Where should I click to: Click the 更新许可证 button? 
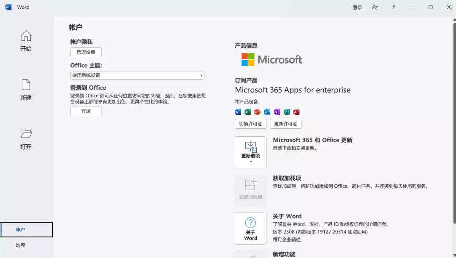[285, 124]
